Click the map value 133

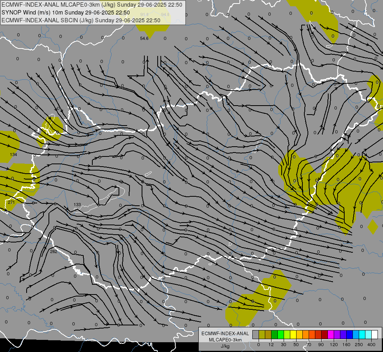click(x=77, y=205)
